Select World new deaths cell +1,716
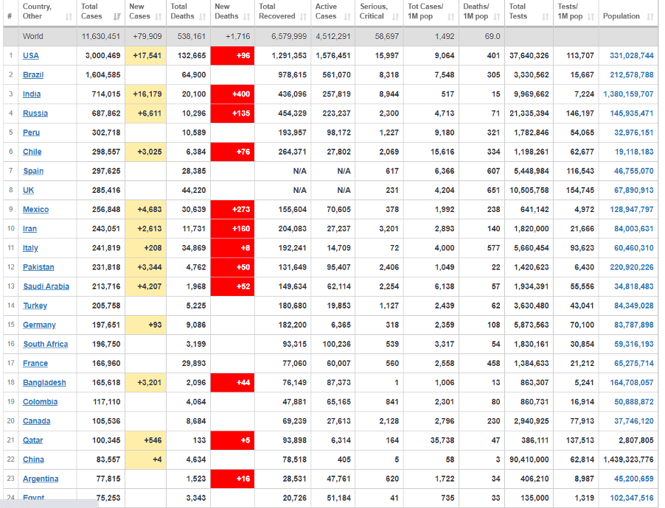The image size is (665, 508). [x=232, y=36]
